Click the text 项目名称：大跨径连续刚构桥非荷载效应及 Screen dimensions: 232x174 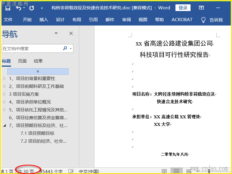[173, 94]
